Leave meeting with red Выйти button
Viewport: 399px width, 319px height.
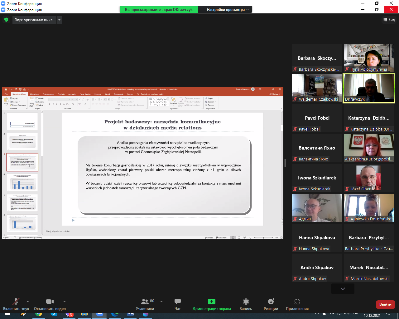click(385, 304)
